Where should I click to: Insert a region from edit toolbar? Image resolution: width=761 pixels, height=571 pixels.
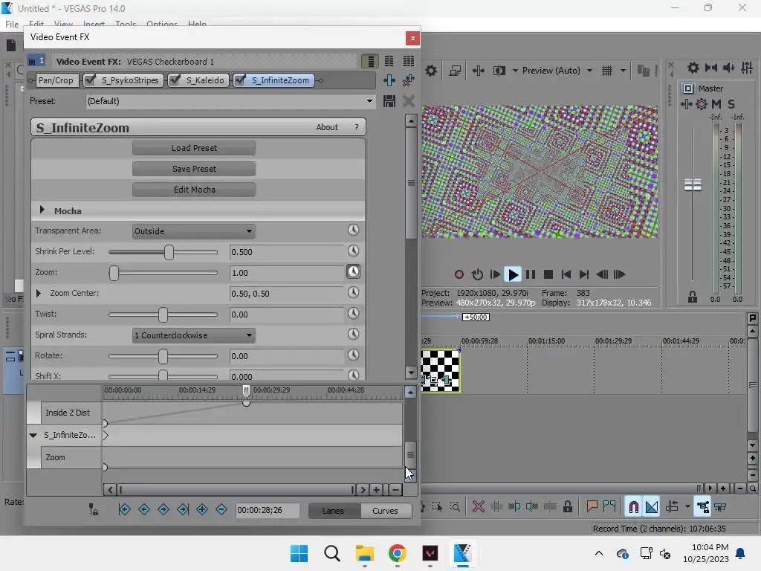pyautogui.click(x=609, y=507)
